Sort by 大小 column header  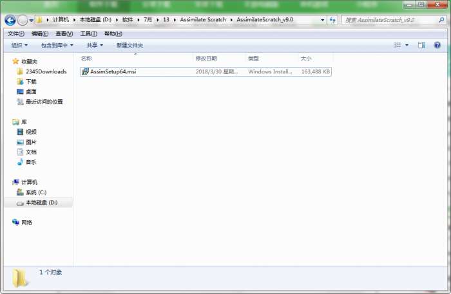[306, 59]
